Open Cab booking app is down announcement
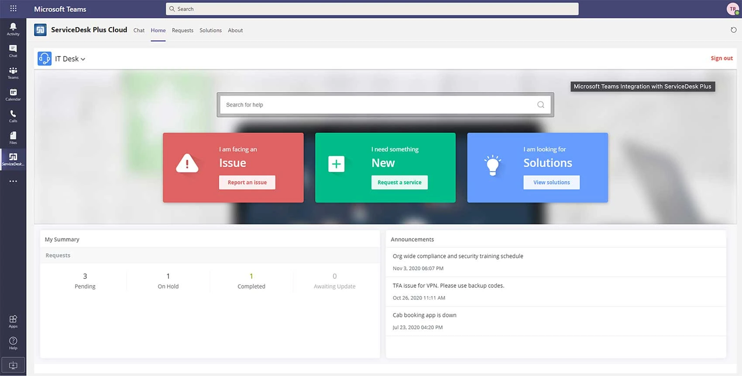This screenshot has width=742, height=376. 424,315
